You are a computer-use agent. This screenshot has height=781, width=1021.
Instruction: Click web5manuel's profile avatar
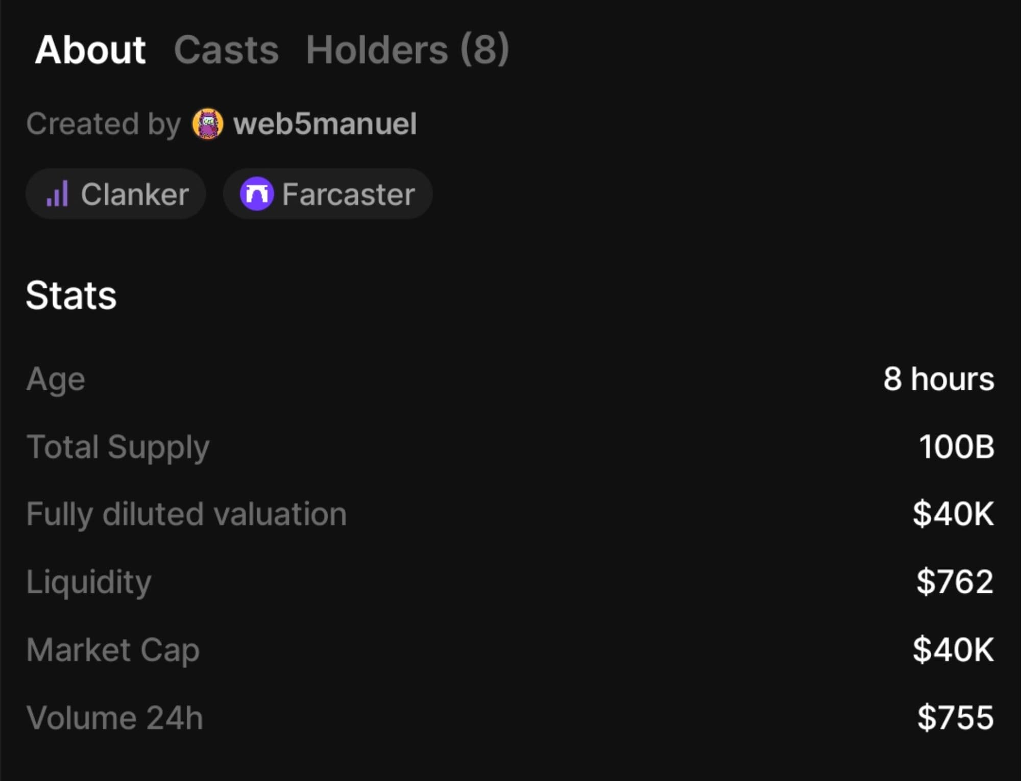[207, 124]
